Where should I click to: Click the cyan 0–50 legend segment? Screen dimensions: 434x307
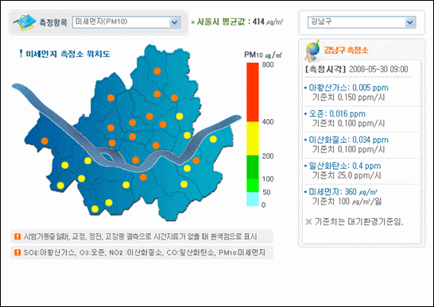click(253, 199)
